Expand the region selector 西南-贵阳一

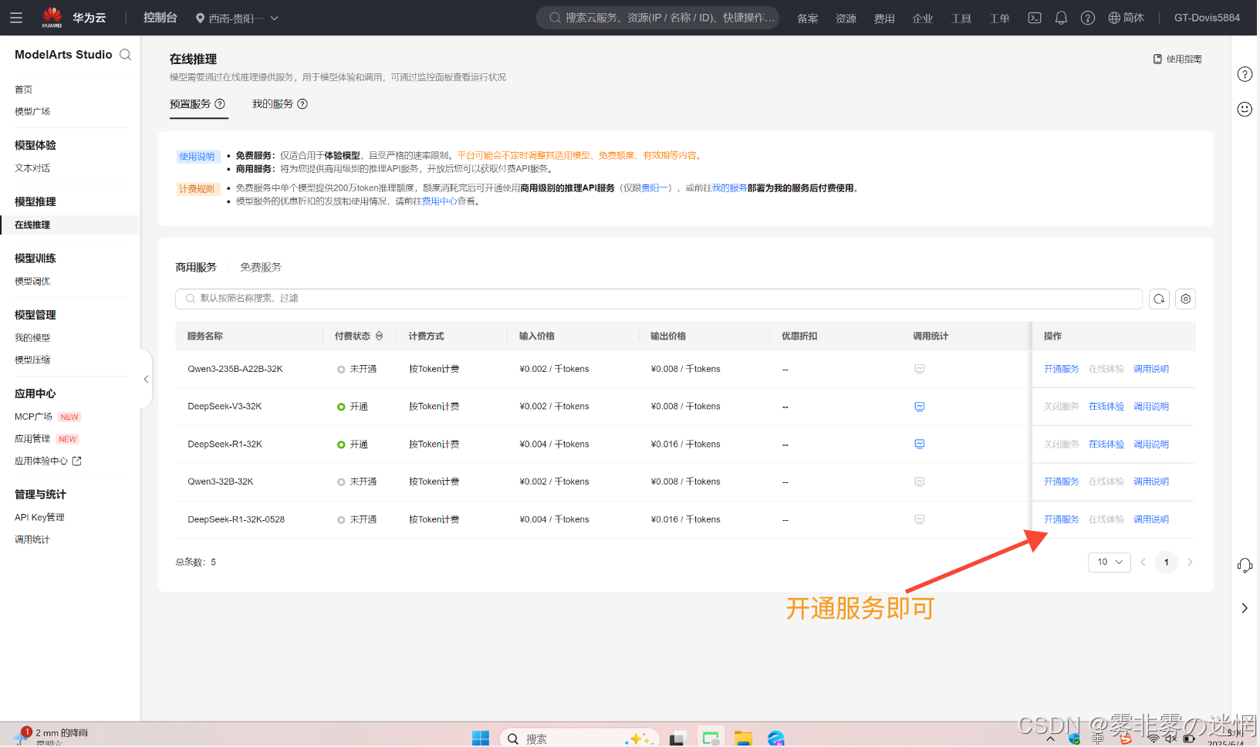[237, 18]
